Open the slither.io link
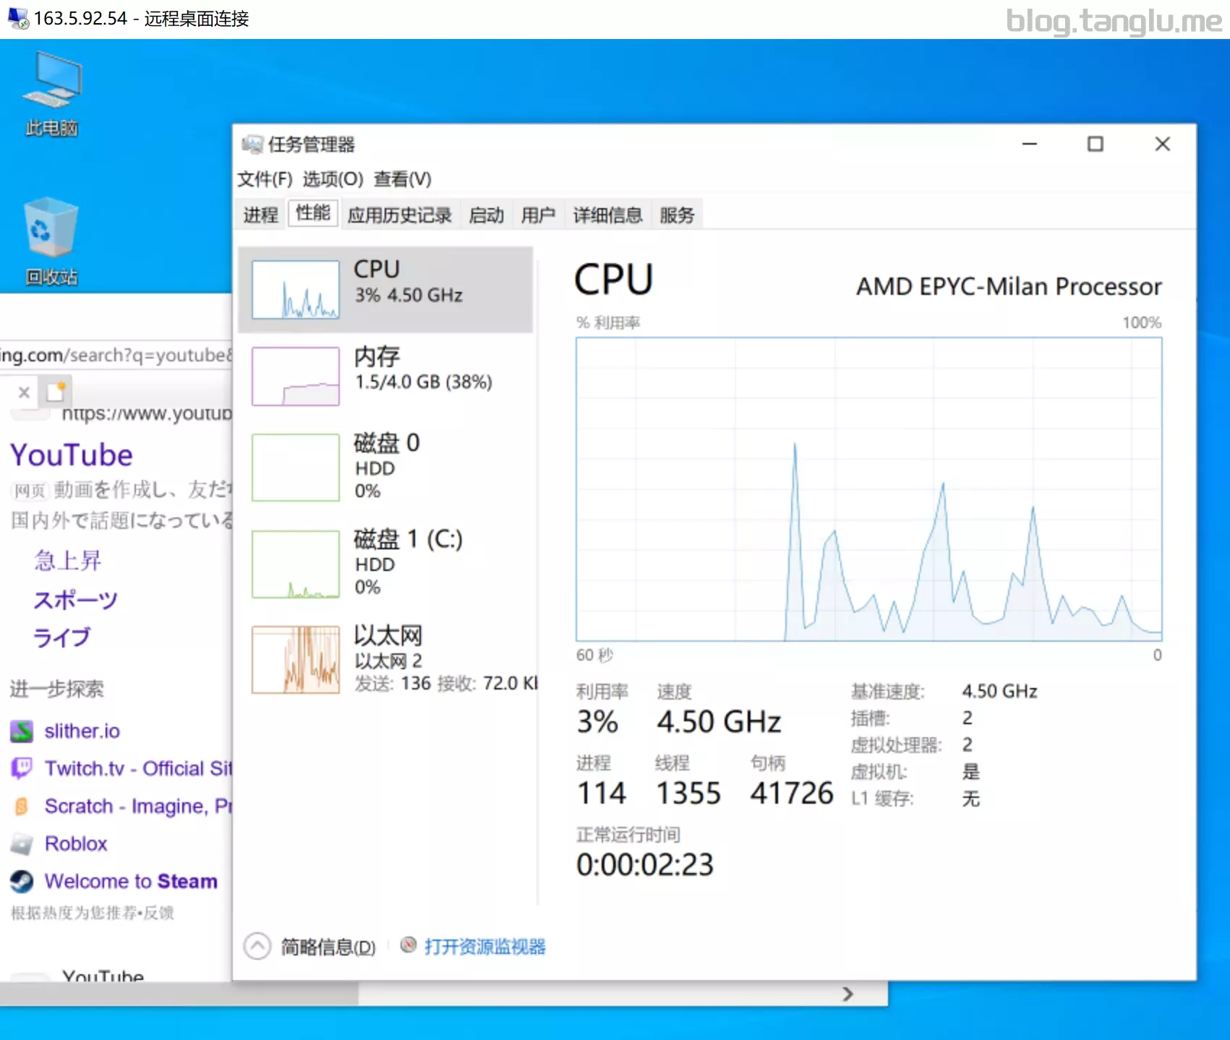 pyautogui.click(x=82, y=731)
